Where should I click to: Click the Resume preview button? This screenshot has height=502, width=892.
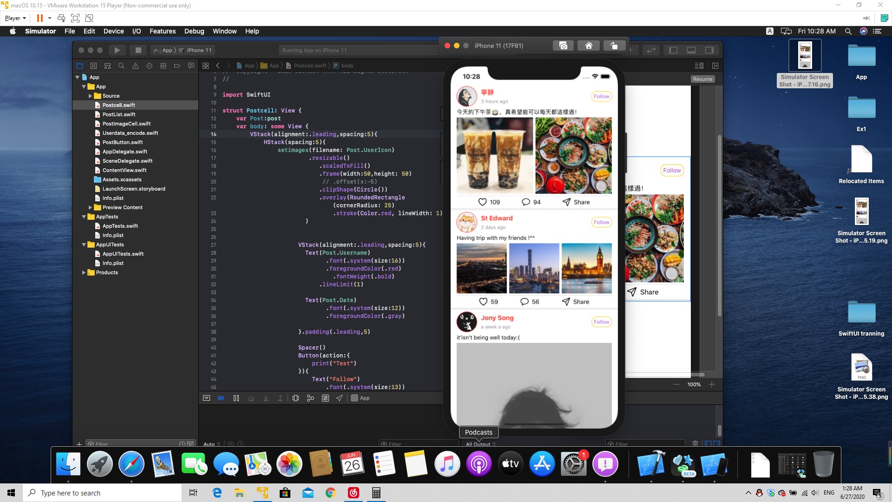click(702, 79)
